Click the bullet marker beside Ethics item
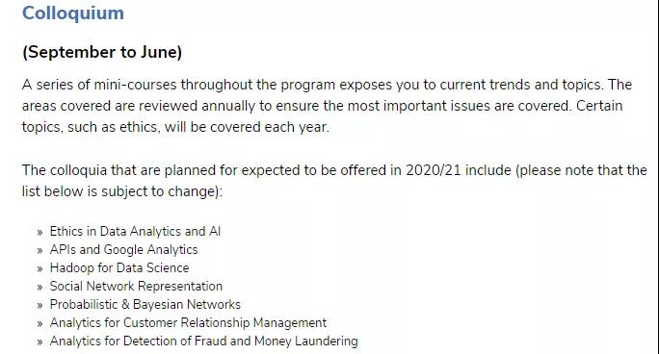The image size is (659, 354). [40, 233]
